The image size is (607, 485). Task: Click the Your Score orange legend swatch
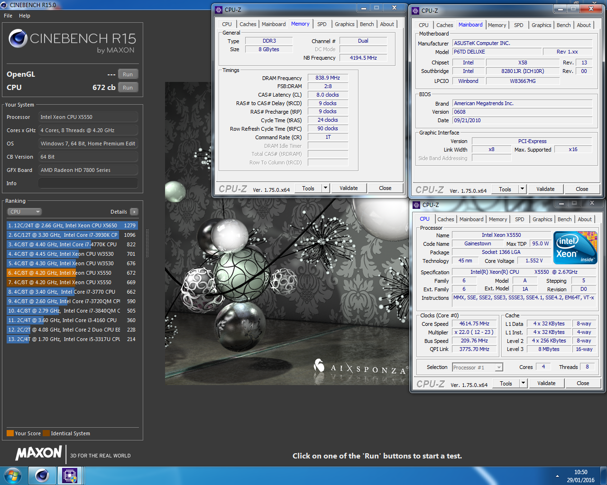10,433
